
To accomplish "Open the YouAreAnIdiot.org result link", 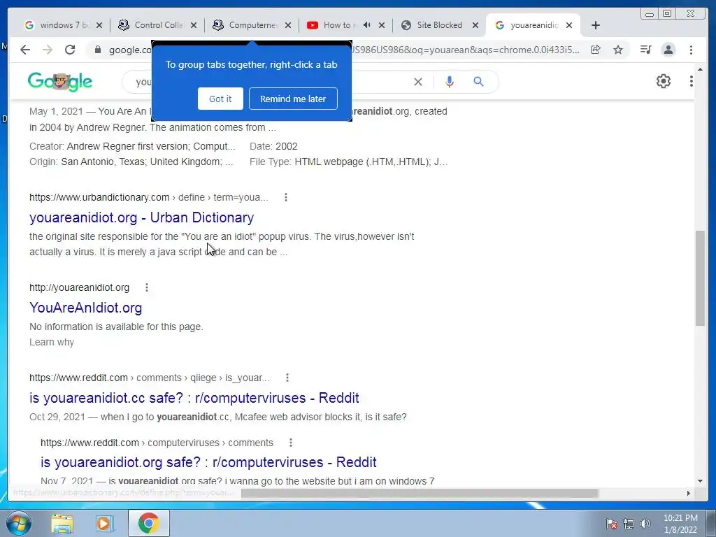I will point(86,308).
